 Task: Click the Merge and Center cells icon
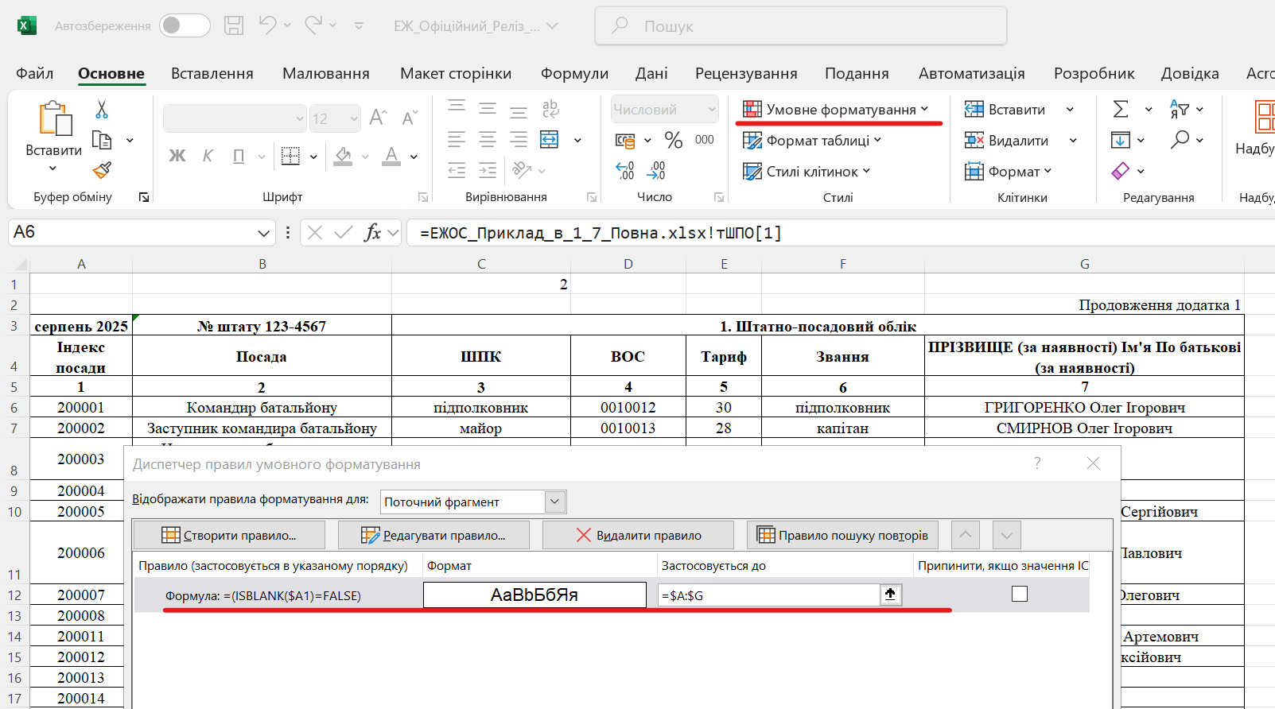tap(550, 140)
